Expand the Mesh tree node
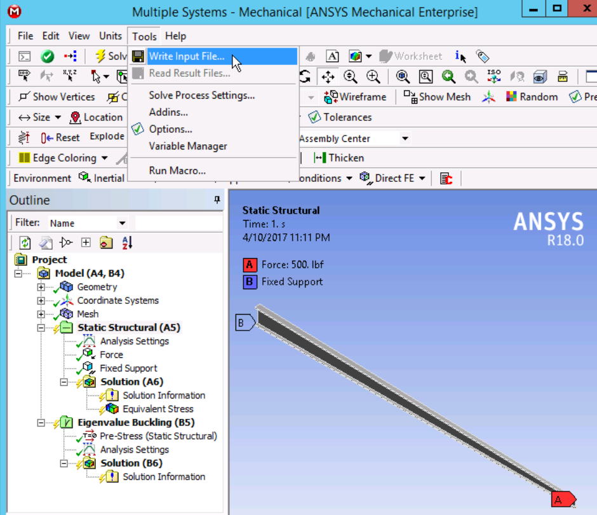The height and width of the screenshot is (515, 597). [41, 314]
